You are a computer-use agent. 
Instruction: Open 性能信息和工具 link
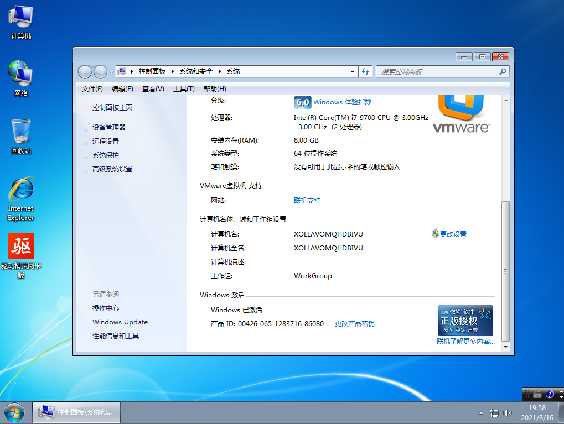click(x=116, y=336)
